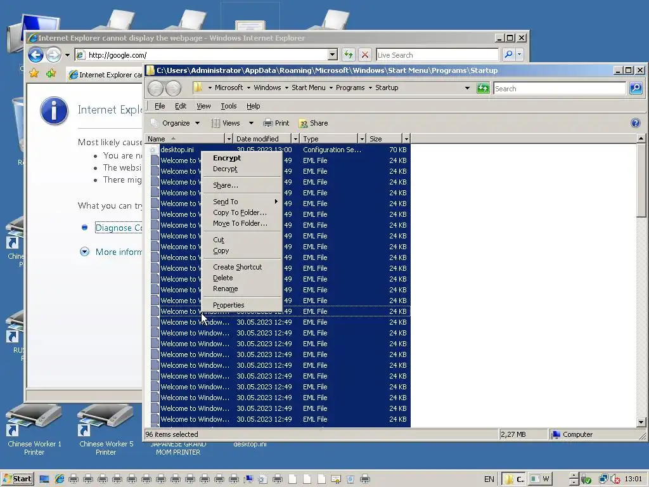649x487 pixels.
Task: Select the desktop.ini file row
Action: click(278, 150)
